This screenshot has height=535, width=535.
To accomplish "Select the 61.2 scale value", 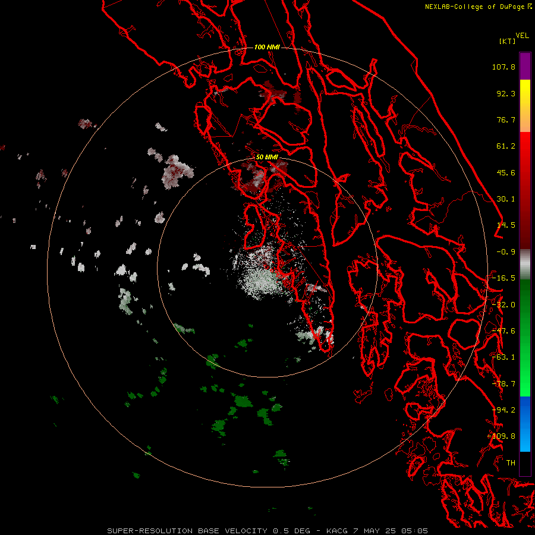I will (506, 146).
